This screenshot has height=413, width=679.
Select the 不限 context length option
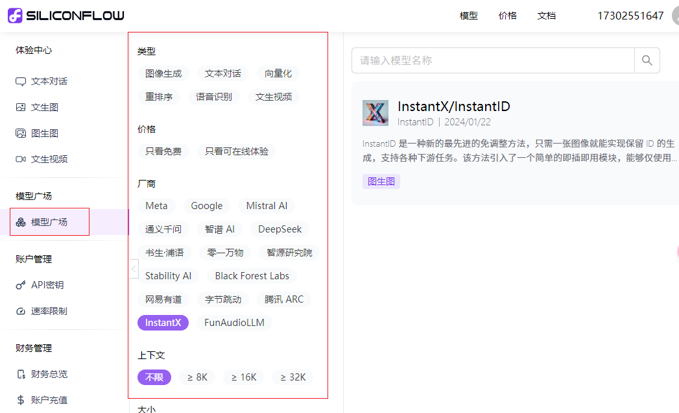coord(154,377)
